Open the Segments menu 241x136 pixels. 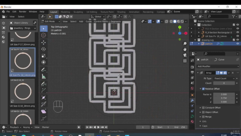[x=116, y=22]
